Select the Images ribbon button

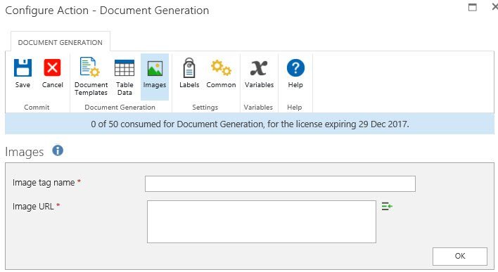(155, 77)
